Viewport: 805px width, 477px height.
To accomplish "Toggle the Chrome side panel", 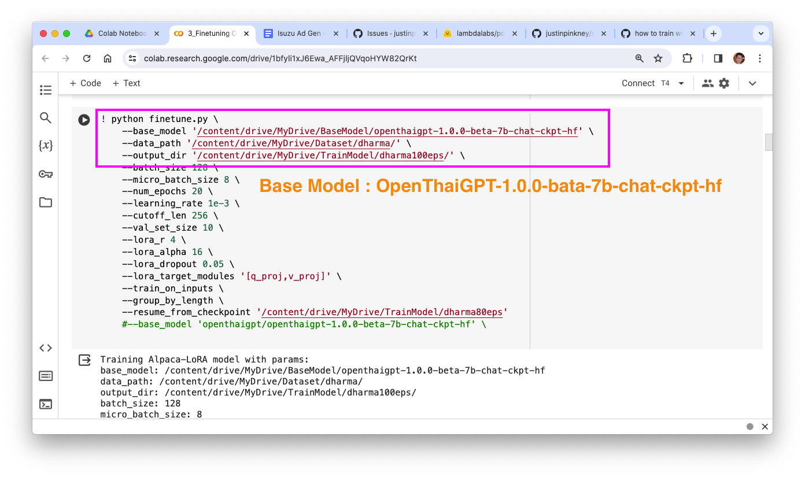I will 718,58.
